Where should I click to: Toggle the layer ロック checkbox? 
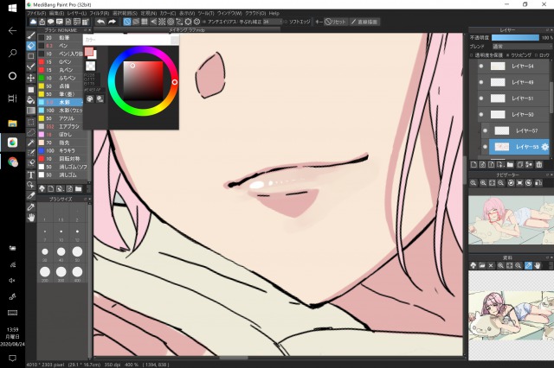[539, 53]
